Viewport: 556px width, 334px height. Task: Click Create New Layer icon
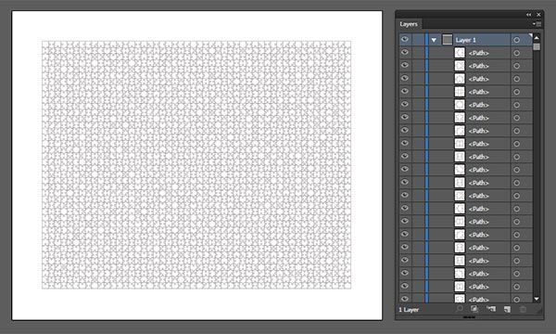(508, 309)
